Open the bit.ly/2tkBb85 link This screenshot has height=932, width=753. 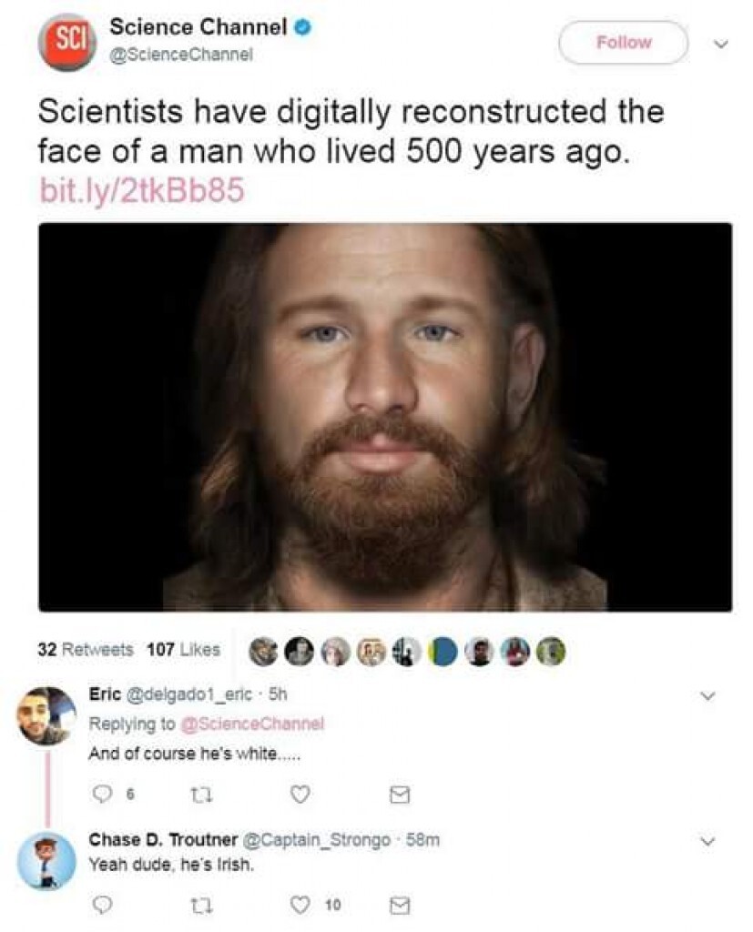(141, 191)
